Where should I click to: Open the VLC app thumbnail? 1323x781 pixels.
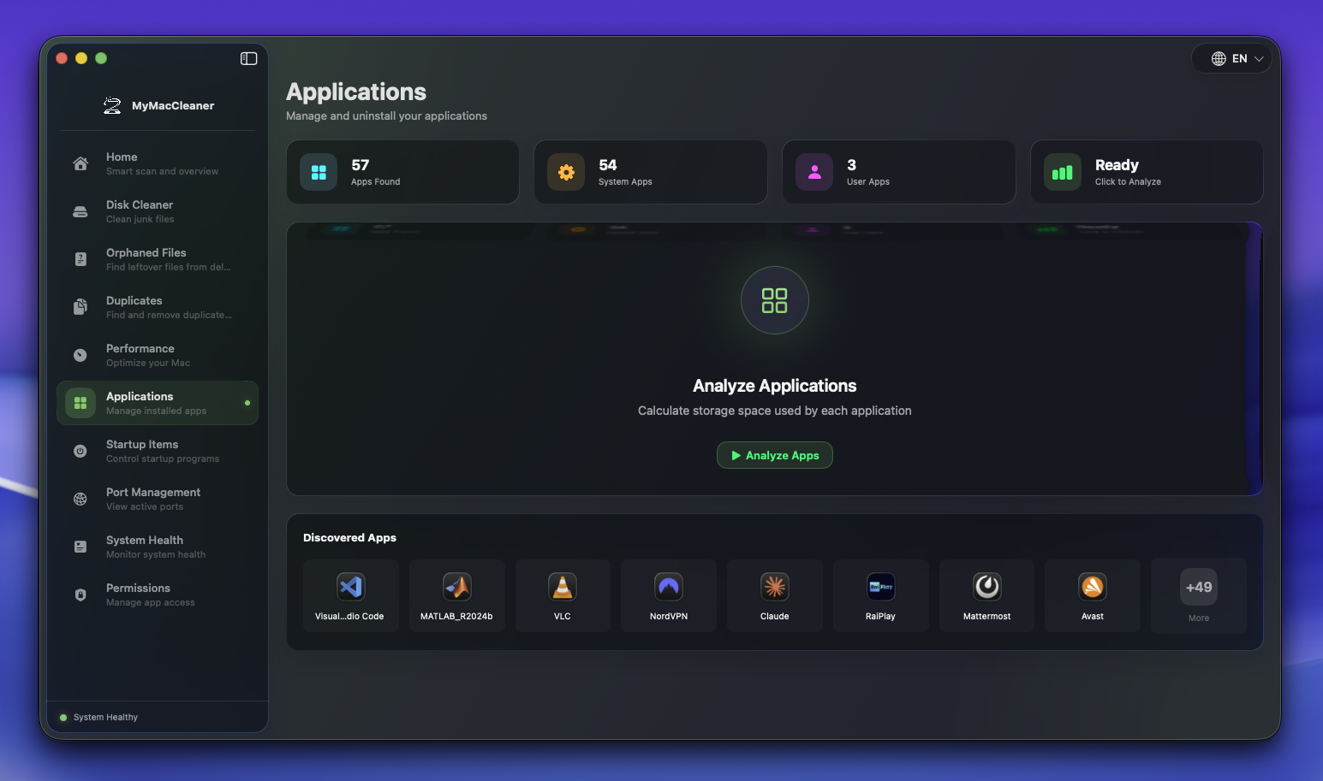(x=563, y=595)
